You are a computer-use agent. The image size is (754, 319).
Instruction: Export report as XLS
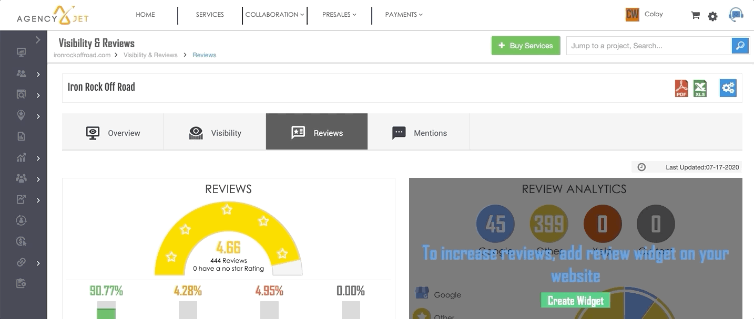click(700, 88)
